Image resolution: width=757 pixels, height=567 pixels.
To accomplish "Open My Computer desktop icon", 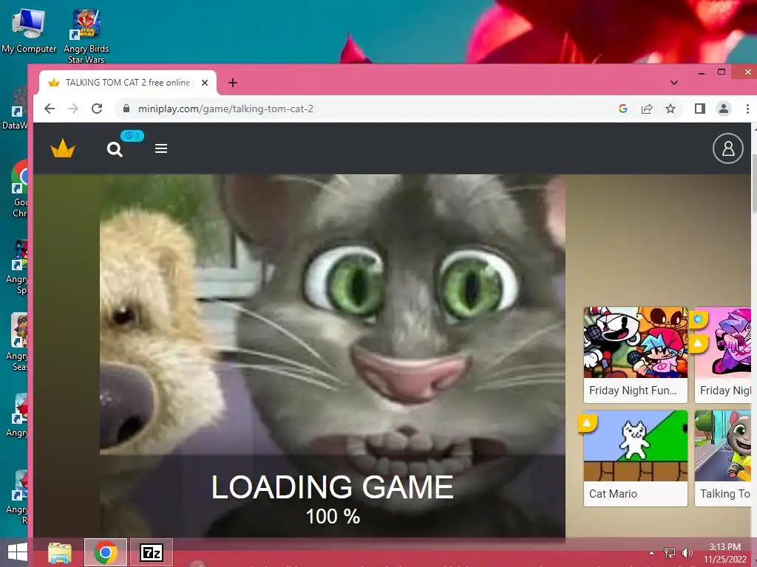I will click(x=29, y=30).
